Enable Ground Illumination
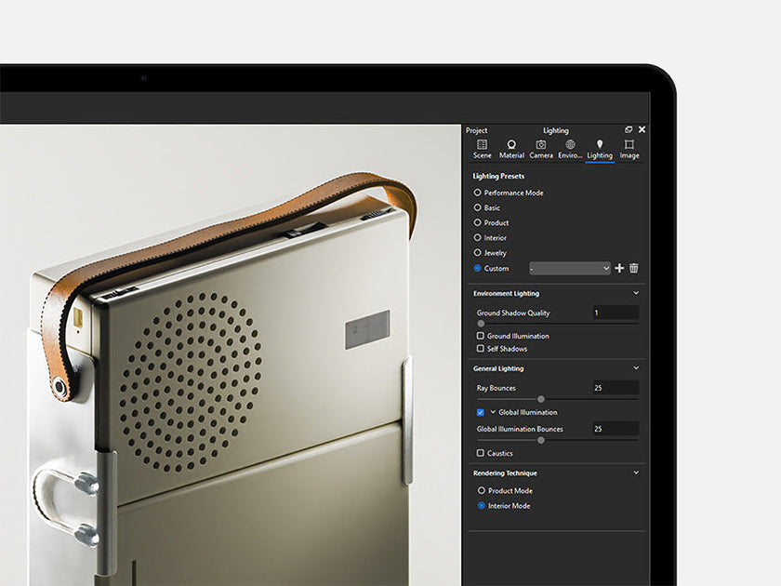Image resolution: width=781 pixels, height=586 pixels. 479,336
